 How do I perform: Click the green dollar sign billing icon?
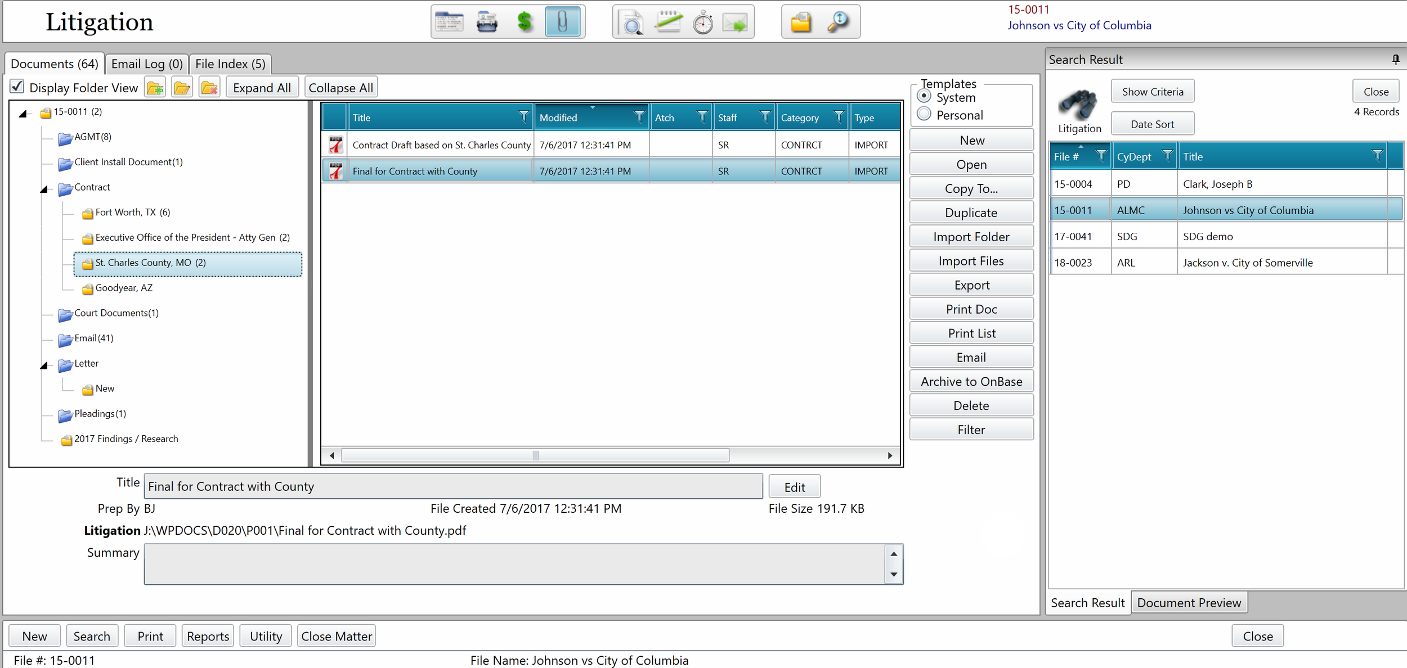(524, 22)
